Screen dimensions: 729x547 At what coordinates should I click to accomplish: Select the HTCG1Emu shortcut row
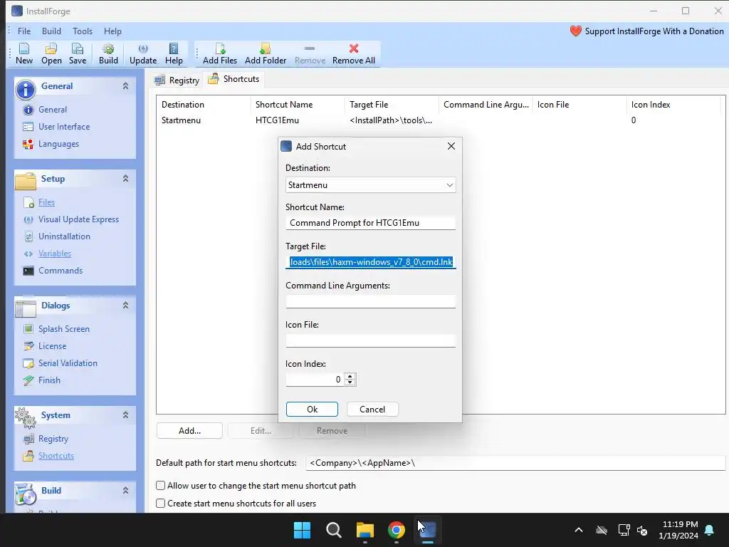click(440, 120)
